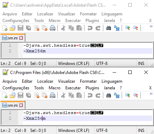The image size is (154, 134).
Task: Click Replace icon in top window toolbar
Action: tap(117, 28)
